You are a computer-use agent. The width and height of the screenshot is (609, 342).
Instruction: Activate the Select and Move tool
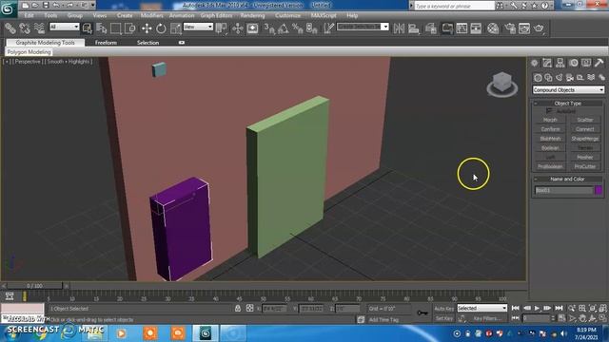point(147,28)
